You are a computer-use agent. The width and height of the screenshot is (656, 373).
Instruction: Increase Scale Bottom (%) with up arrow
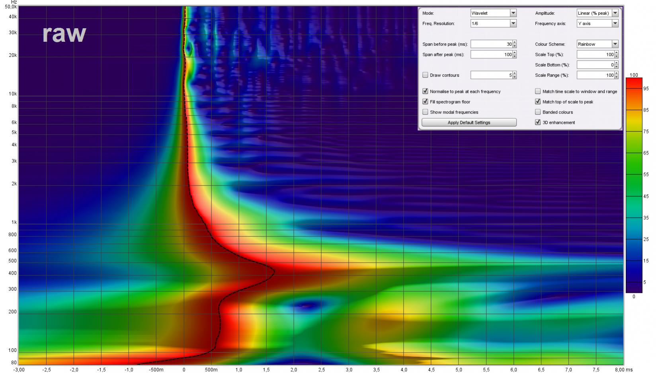click(617, 63)
